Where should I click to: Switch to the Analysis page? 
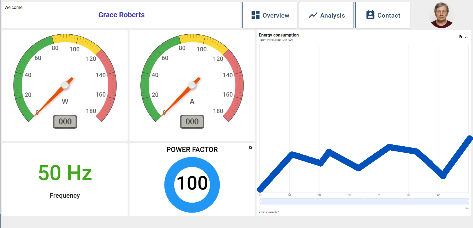tap(332, 15)
